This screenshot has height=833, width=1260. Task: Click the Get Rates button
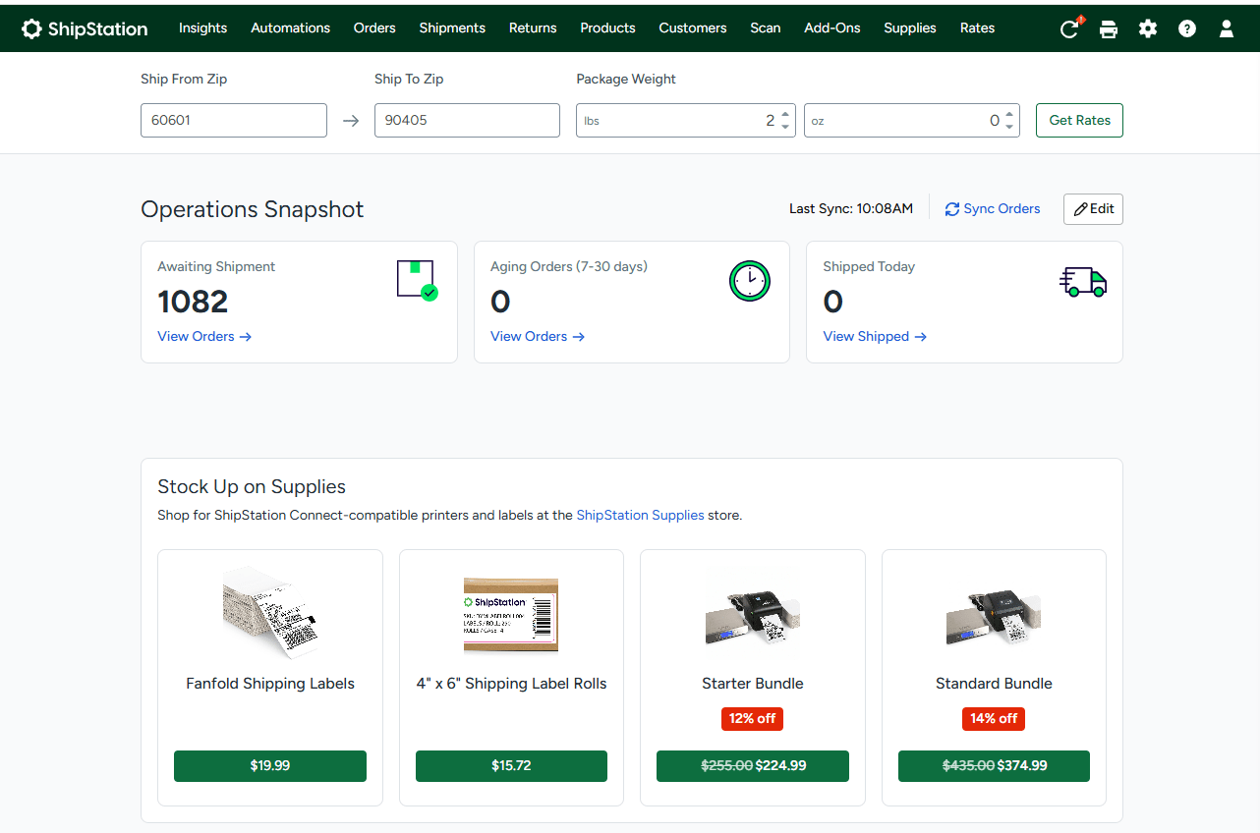coord(1079,121)
